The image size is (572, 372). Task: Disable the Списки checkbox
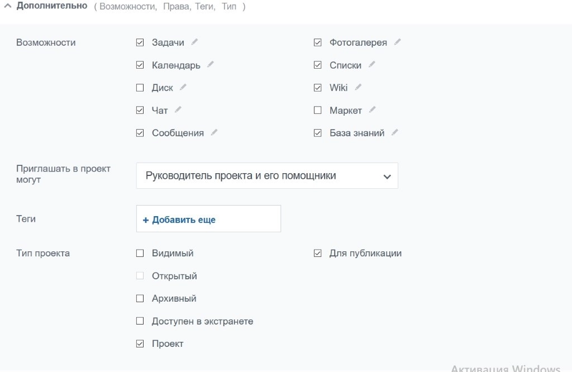[x=317, y=64]
